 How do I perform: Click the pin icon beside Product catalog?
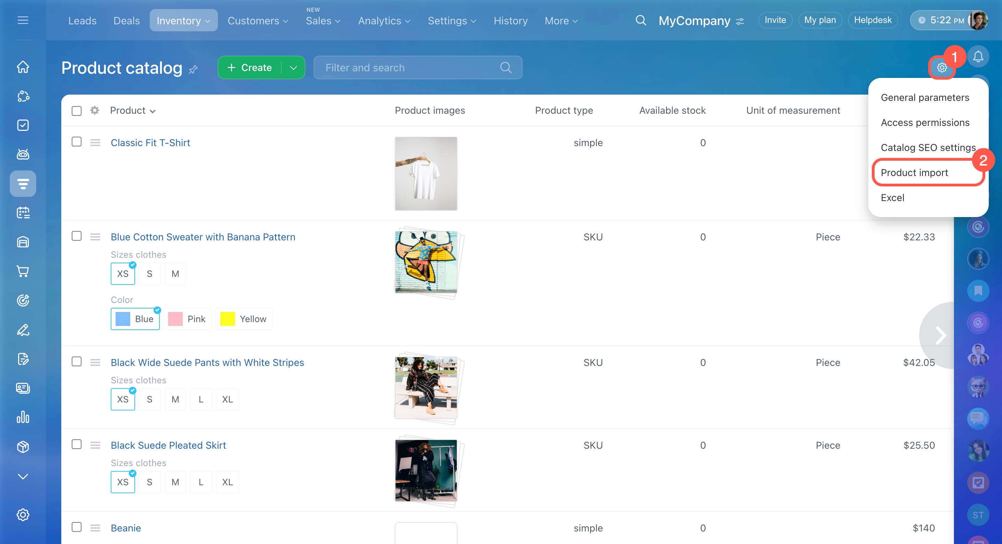pyautogui.click(x=193, y=70)
